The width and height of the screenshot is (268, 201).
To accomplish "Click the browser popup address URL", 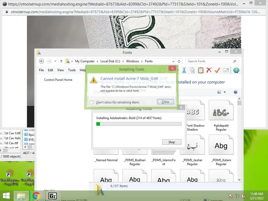I will click(135, 12).
